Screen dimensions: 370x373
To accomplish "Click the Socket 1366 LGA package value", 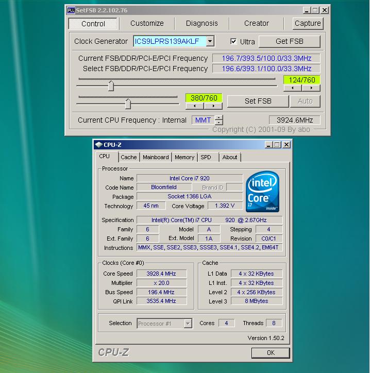I will [190, 196].
